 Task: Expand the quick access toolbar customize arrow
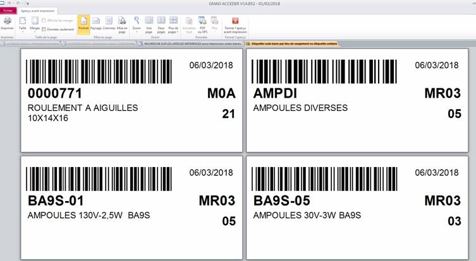pyautogui.click(x=28, y=4)
